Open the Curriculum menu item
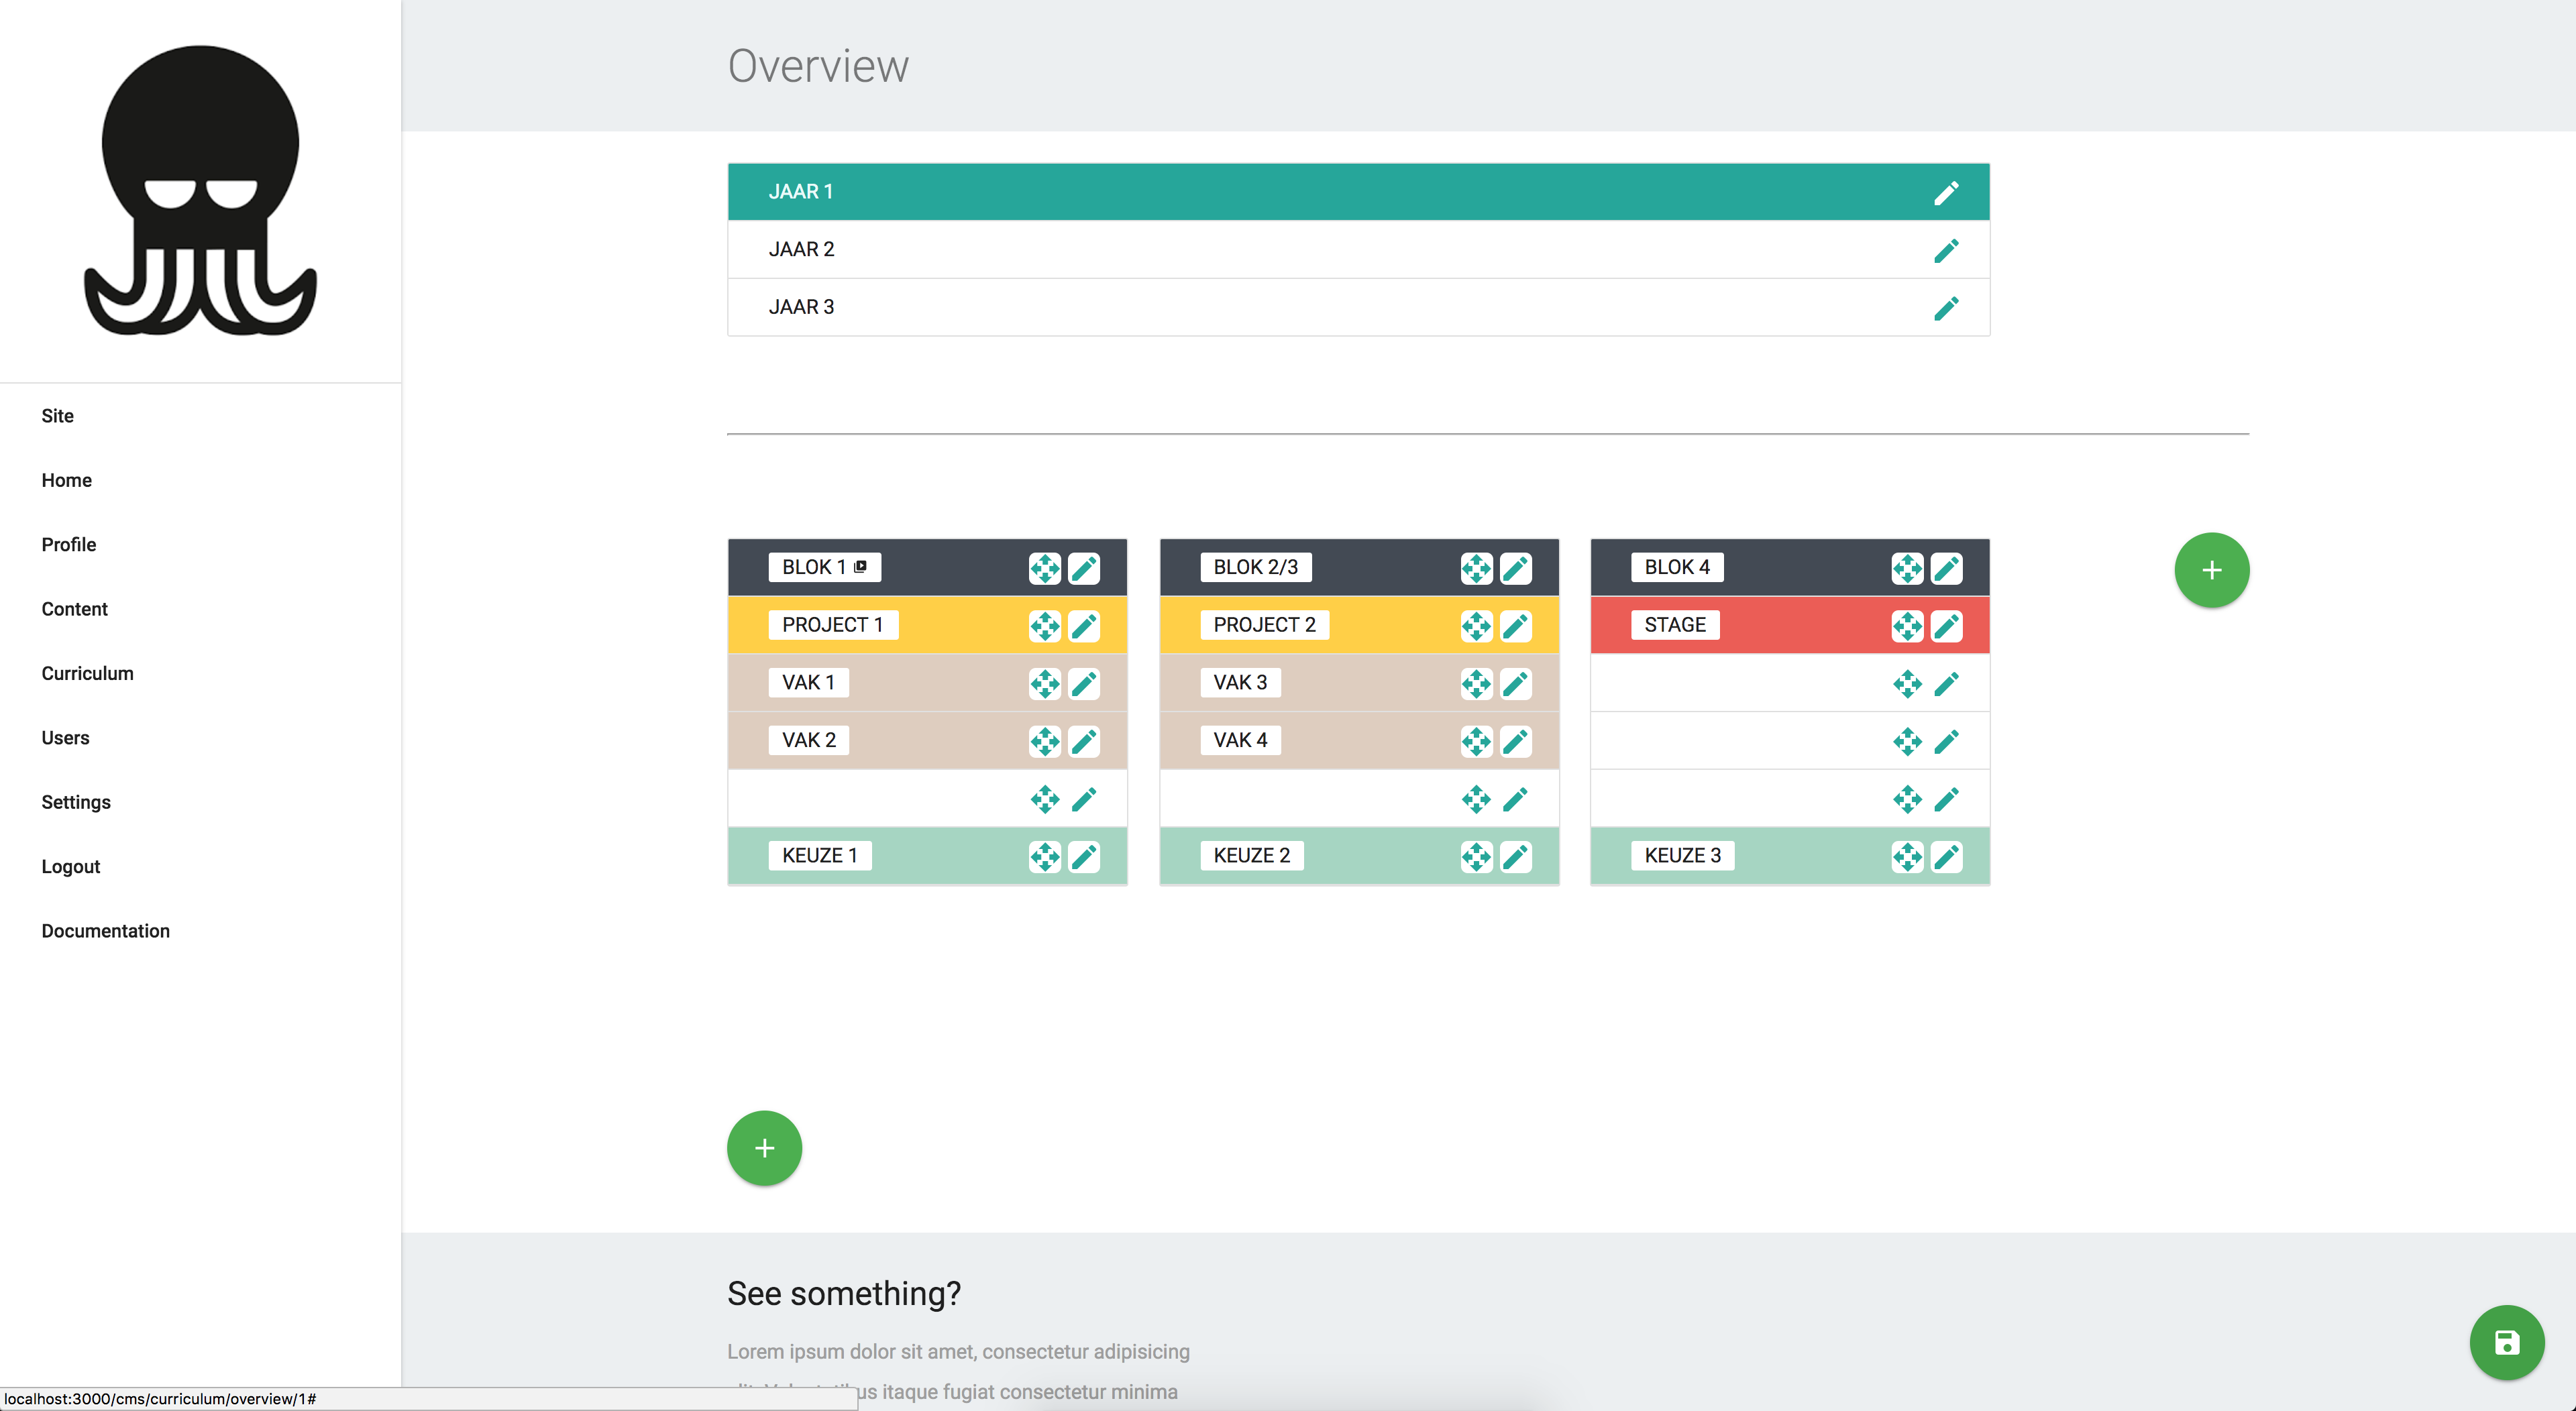This screenshot has height=1411, width=2576. click(87, 673)
